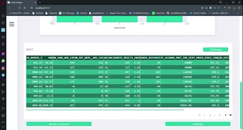Open the sidebar three-dots settings
The image size is (243, 130).
pos(3,127)
